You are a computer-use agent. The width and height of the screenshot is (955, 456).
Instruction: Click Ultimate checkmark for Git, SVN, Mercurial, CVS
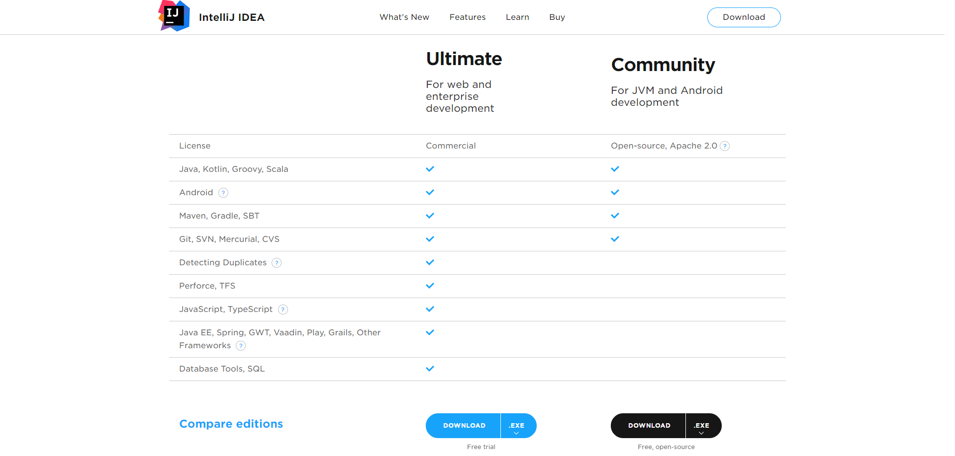click(x=430, y=239)
